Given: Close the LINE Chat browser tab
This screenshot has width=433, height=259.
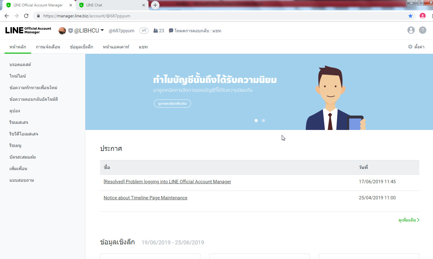Looking at the screenshot, I should [x=144, y=5].
